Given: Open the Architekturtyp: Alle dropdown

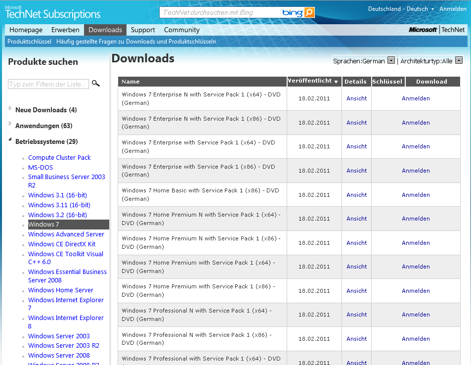Looking at the screenshot, I should (x=459, y=60).
